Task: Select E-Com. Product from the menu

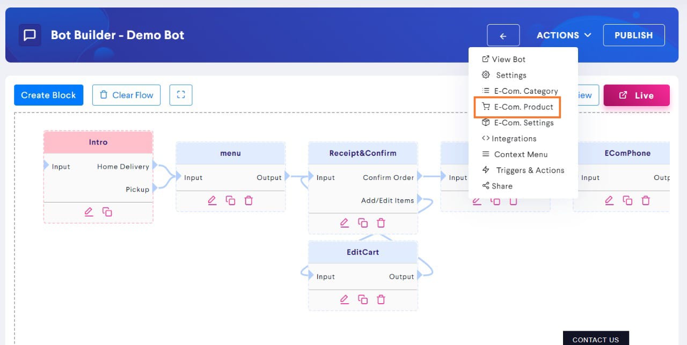Action: tap(523, 107)
